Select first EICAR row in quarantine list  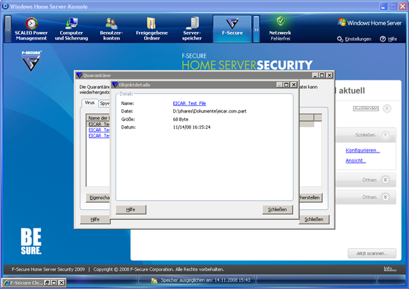pos(99,124)
